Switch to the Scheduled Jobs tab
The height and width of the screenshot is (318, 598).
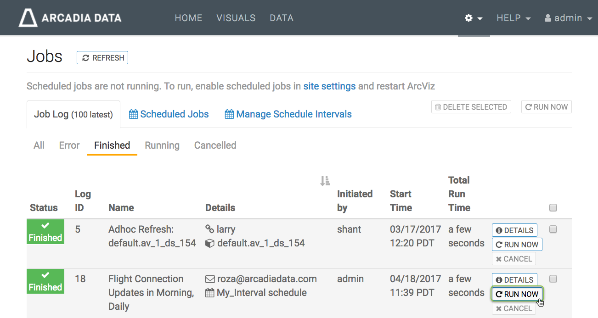coord(169,114)
